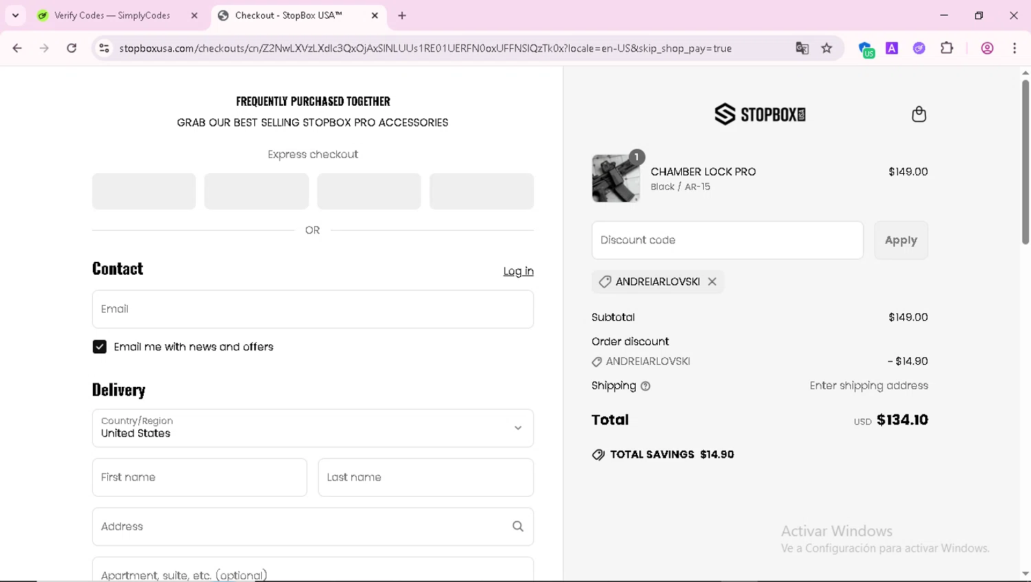This screenshot has width=1031, height=582.
Task: Open the shopping bag cart icon
Action: (x=919, y=114)
